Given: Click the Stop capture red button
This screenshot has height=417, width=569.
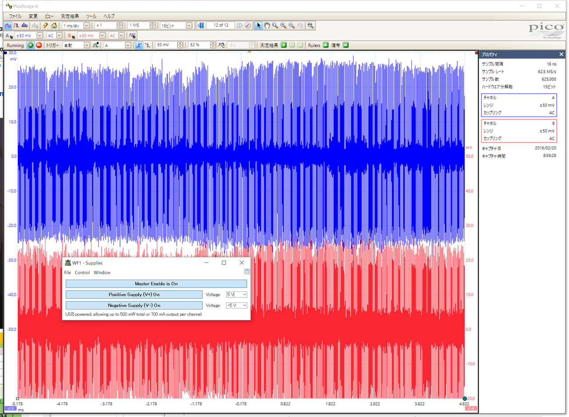Looking at the screenshot, I should (39, 45).
